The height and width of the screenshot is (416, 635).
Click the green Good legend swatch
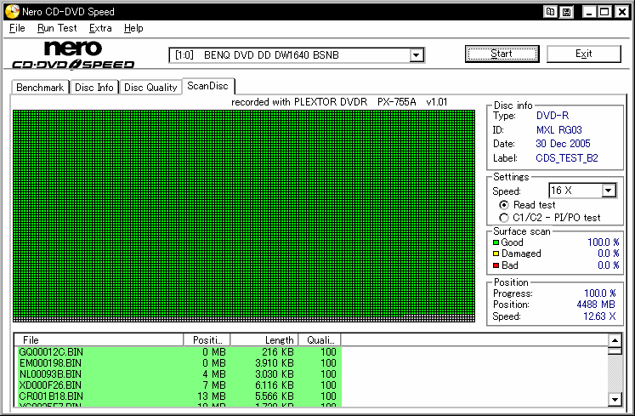496,242
